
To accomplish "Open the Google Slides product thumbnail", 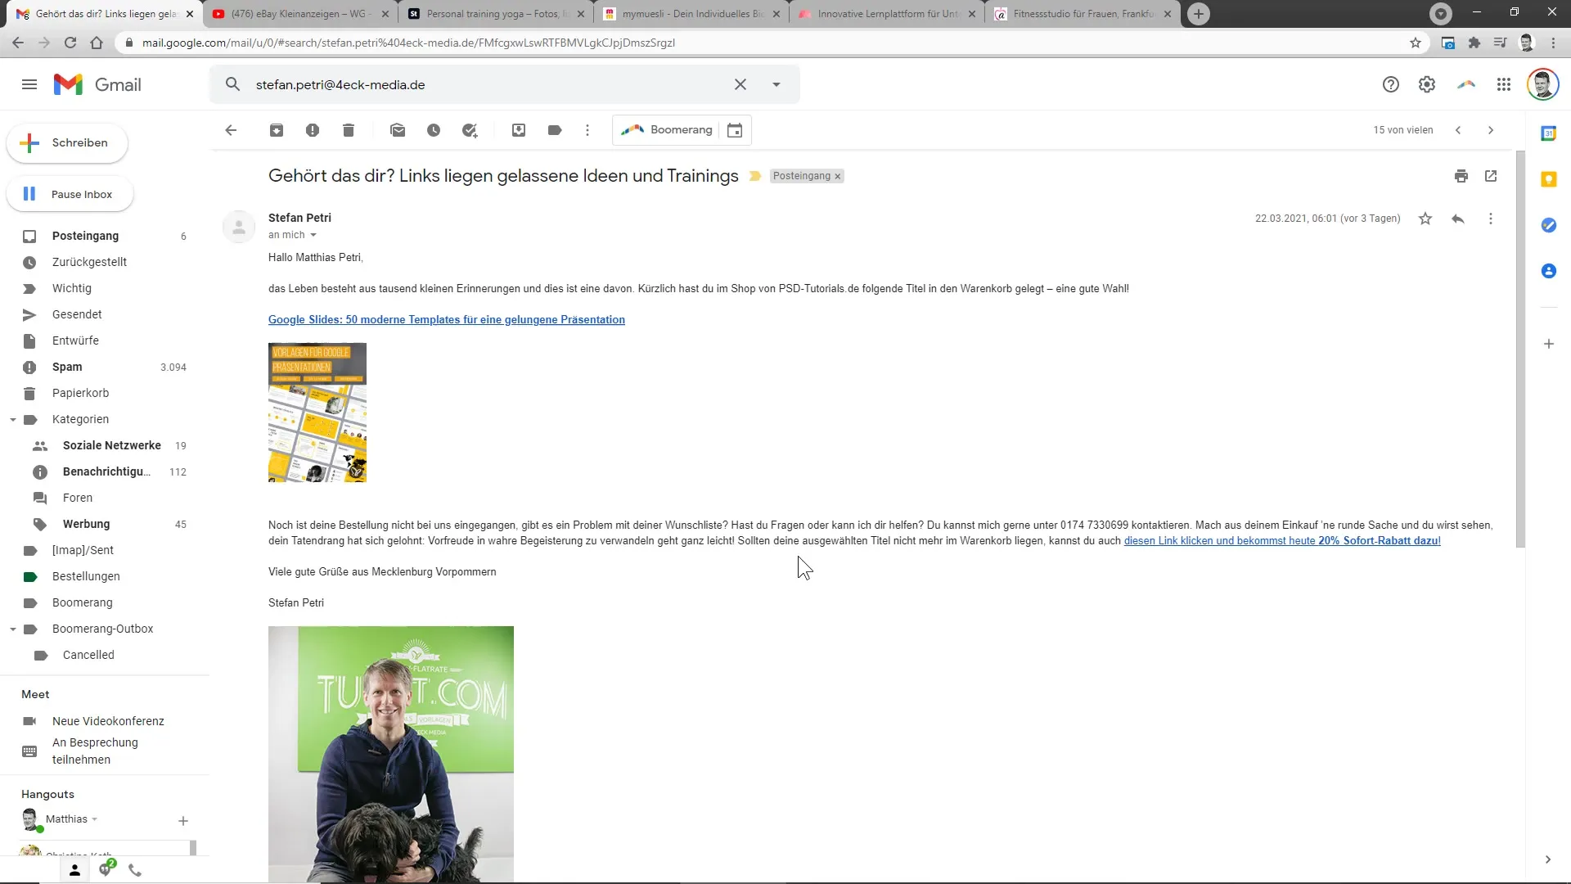I will (317, 413).
